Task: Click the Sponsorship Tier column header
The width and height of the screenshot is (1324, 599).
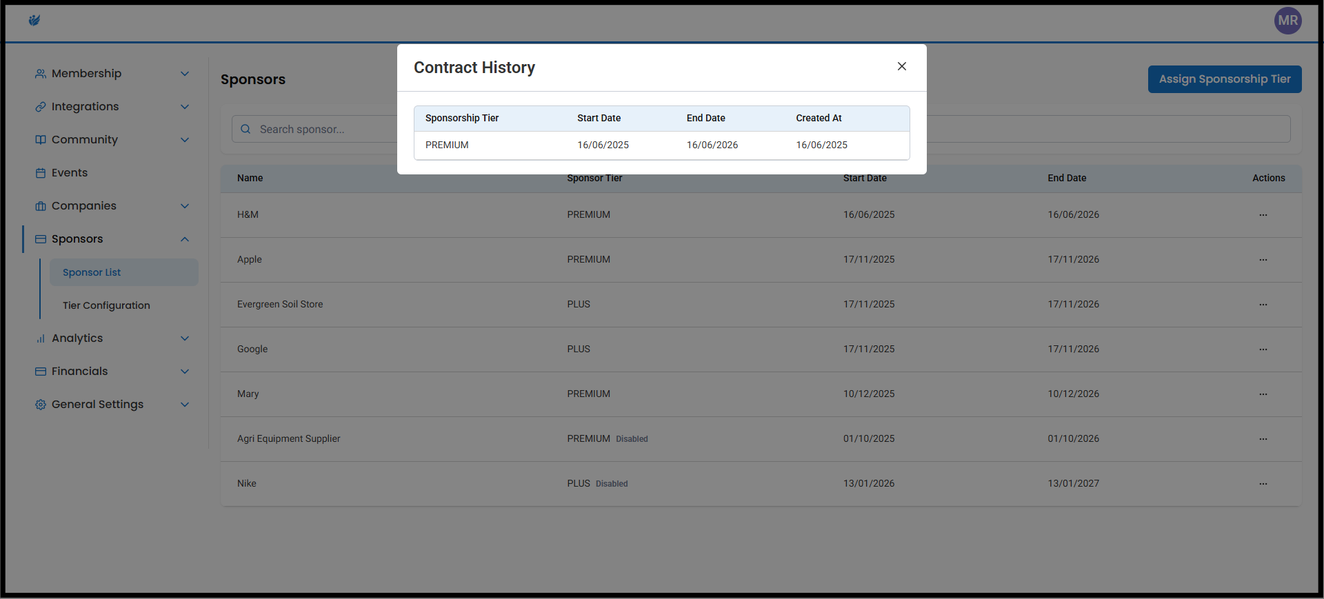Action: 461,118
